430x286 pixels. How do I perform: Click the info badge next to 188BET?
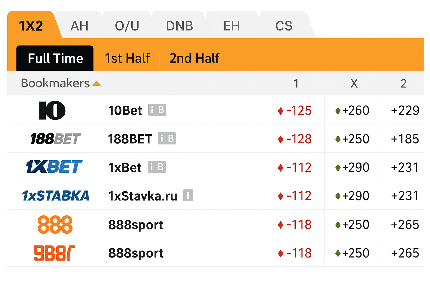[x=162, y=139]
